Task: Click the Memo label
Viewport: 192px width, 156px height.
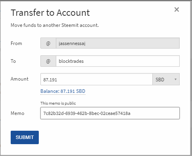Action: pos(17,113)
